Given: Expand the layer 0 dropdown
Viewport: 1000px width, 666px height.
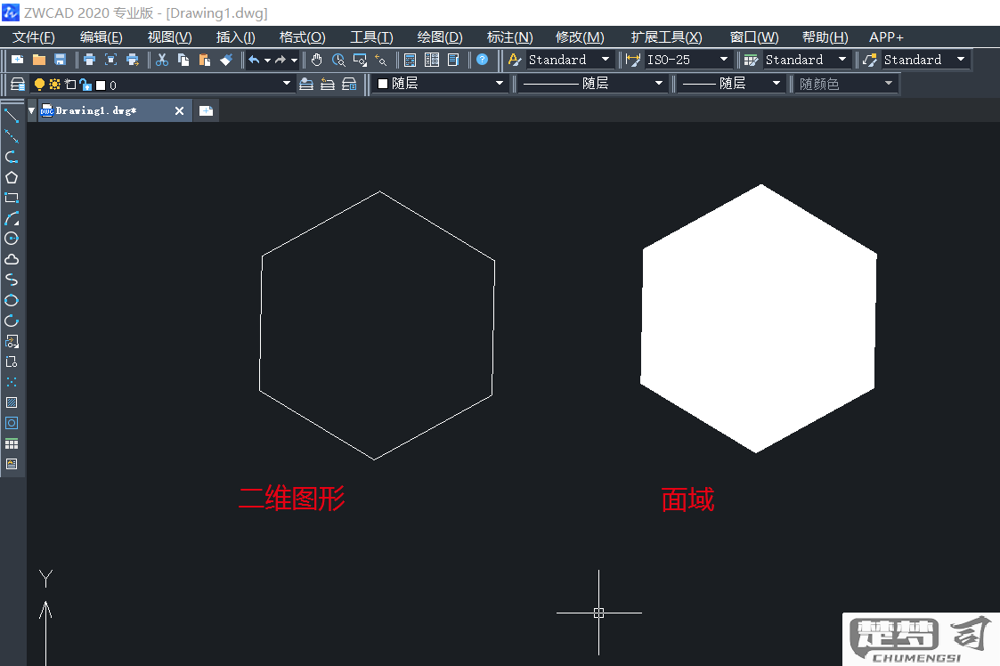Looking at the screenshot, I should pyautogui.click(x=287, y=84).
